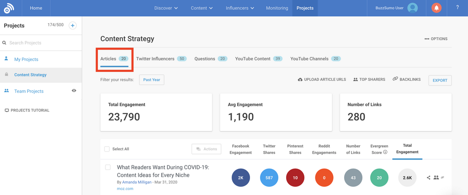Screen dimensions: 468x195
Task: Focus the Search Projects field
Action: click(41, 43)
